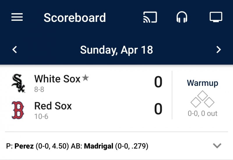Screen dimensions: 233x160
Task: Toggle the favorite star beside White Sox
Action: 85,78
